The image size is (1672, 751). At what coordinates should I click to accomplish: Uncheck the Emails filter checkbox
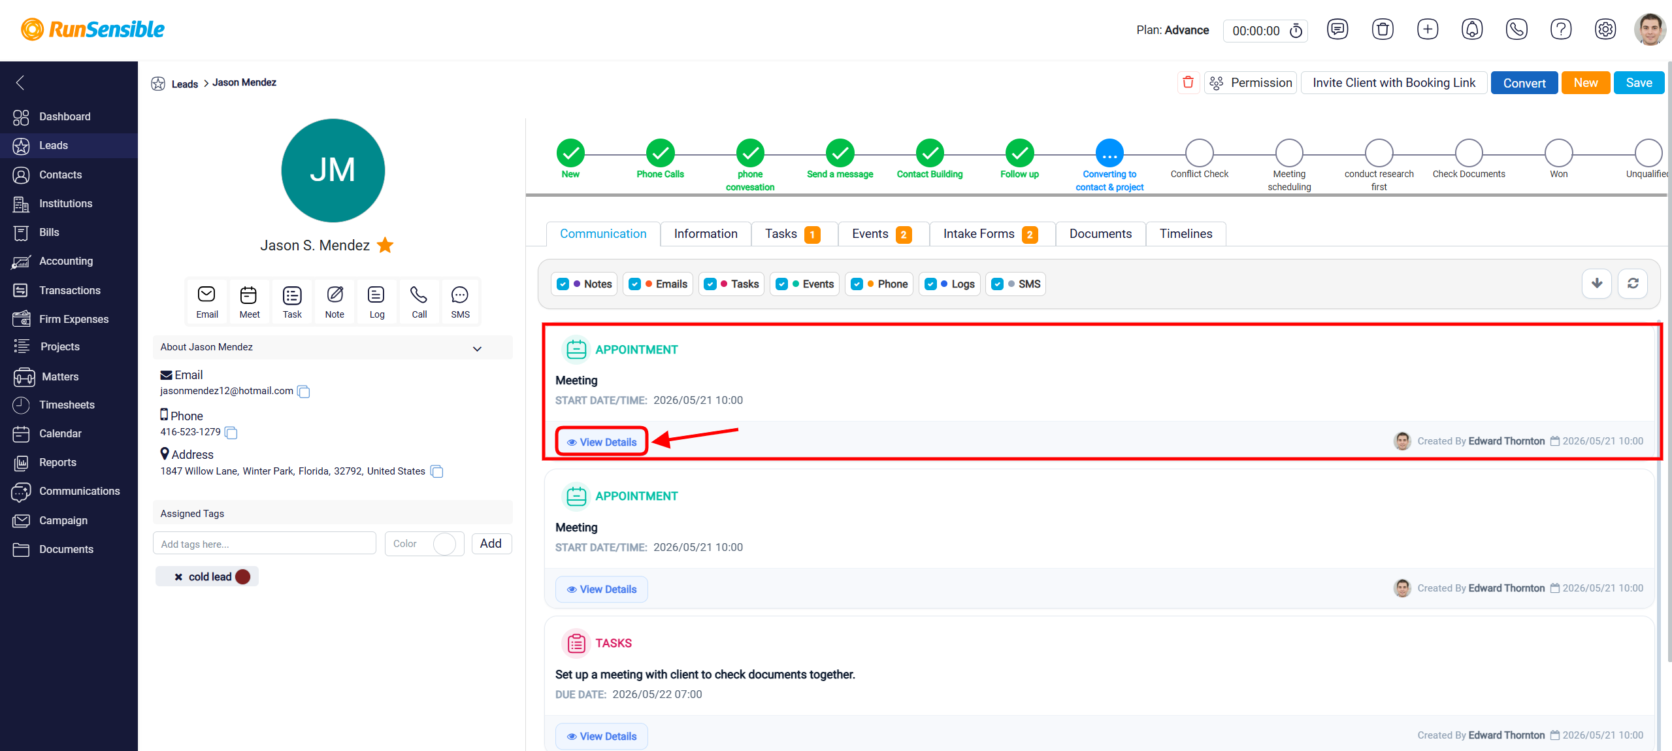(634, 284)
